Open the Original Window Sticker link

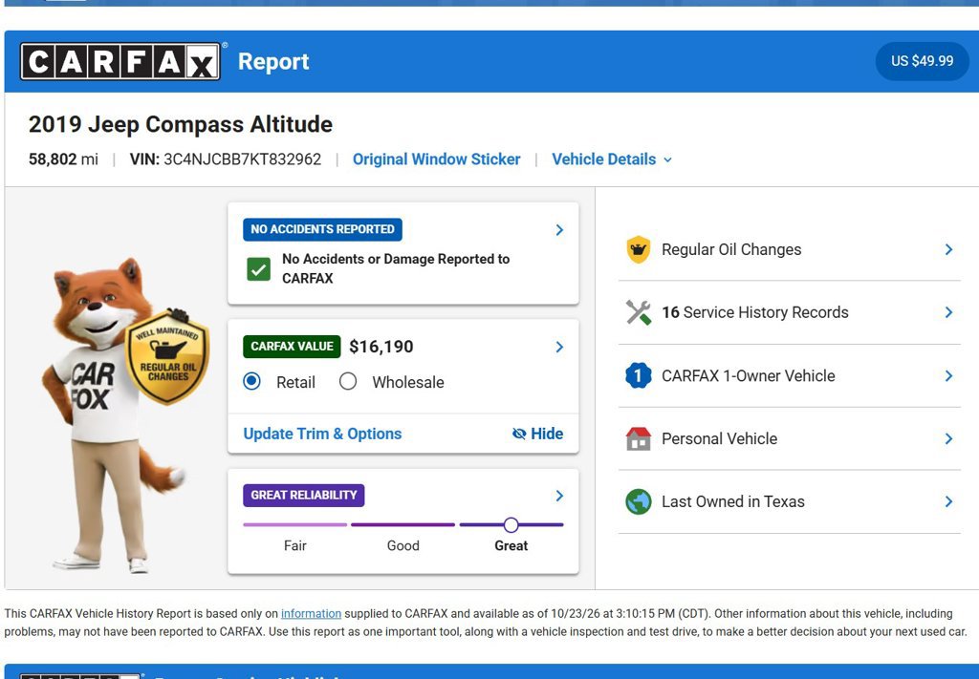point(436,159)
